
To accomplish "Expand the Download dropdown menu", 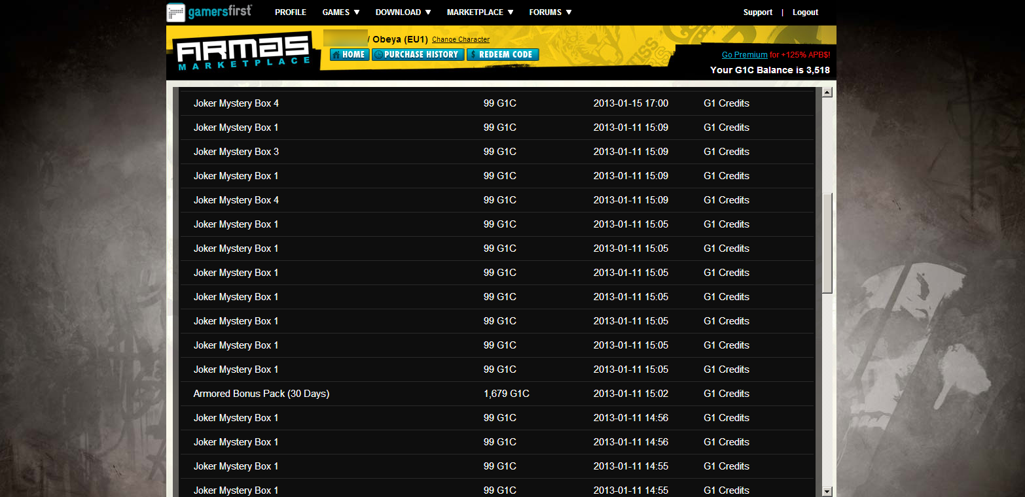I will [403, 12].
